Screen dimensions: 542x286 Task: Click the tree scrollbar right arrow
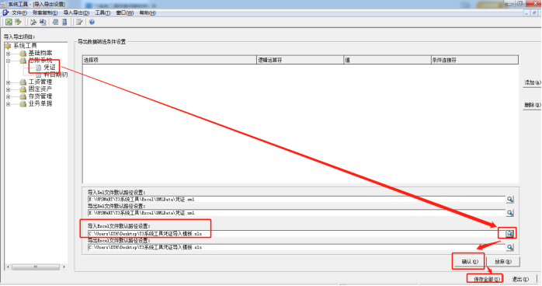(64, 267)
